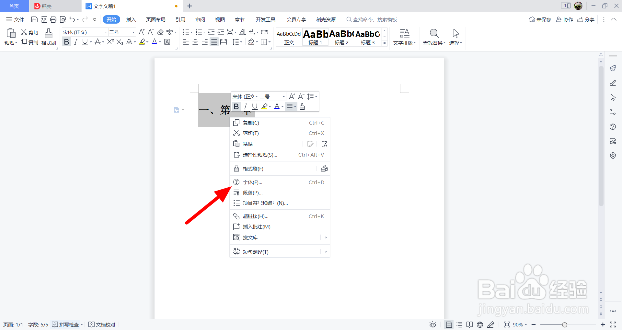Click the Save icon in quick access toolbar
Viewport: 622px width, 330px height.
(x=34, y=19)
